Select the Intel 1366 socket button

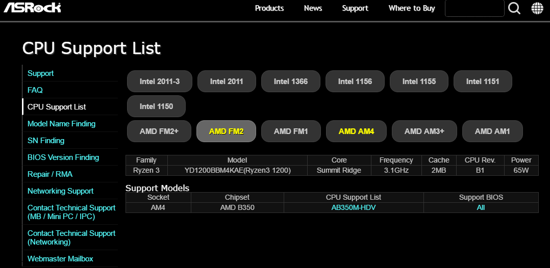tap(291, 82)
